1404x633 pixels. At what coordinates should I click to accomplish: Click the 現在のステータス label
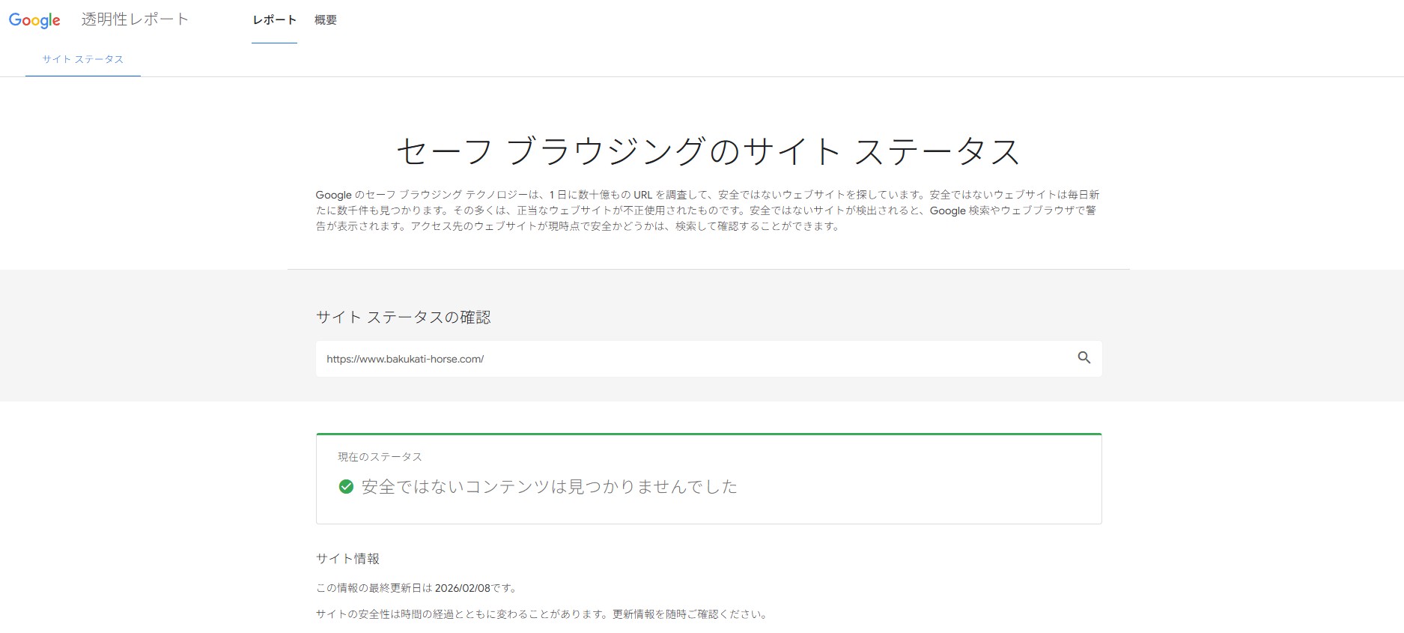[x=380, y=457]
